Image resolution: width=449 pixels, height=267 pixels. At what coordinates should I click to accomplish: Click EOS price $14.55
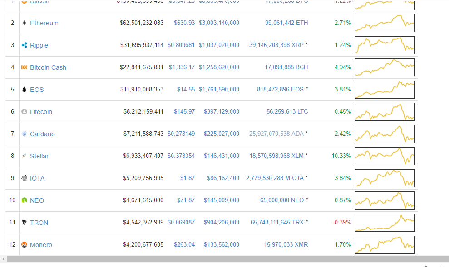click(186, 90)
